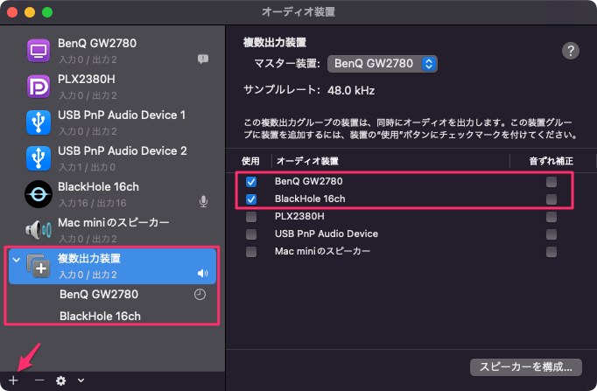
Task: Click the 音ずれ補正 column header
Action: [551, 161]
